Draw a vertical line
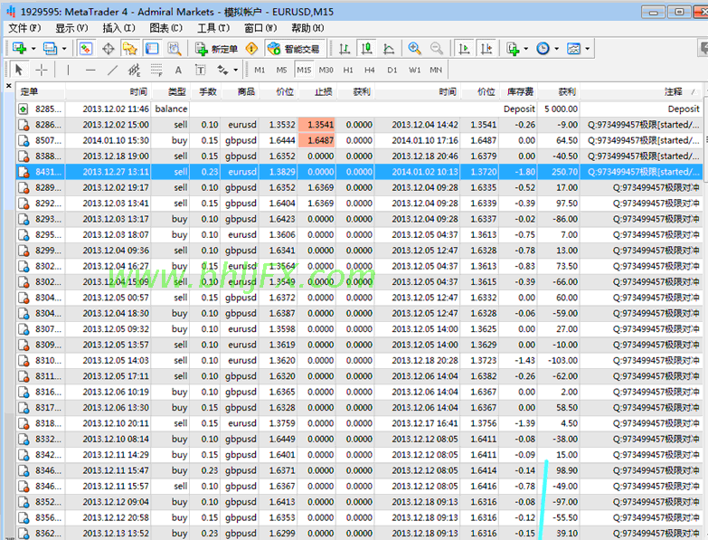708x540 pixels. coord(68,70)
